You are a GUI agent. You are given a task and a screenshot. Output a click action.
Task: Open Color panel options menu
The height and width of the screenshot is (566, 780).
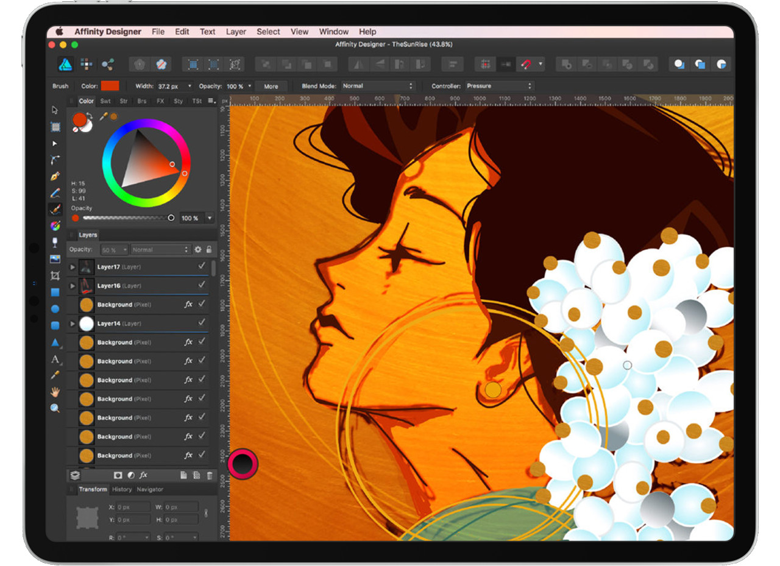[x=211, y=101]
